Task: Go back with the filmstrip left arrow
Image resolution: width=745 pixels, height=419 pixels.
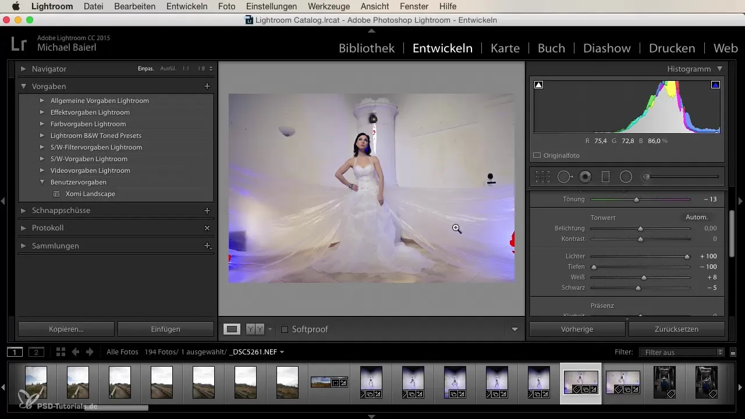Action: (x=75, y=352)
